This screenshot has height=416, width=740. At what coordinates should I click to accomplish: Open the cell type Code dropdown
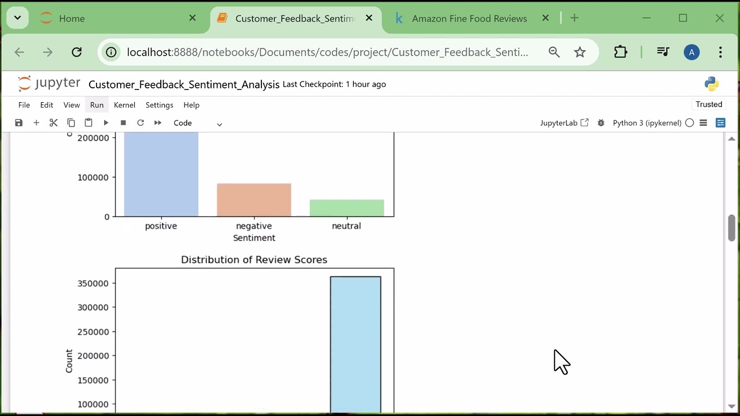point(198,123)
